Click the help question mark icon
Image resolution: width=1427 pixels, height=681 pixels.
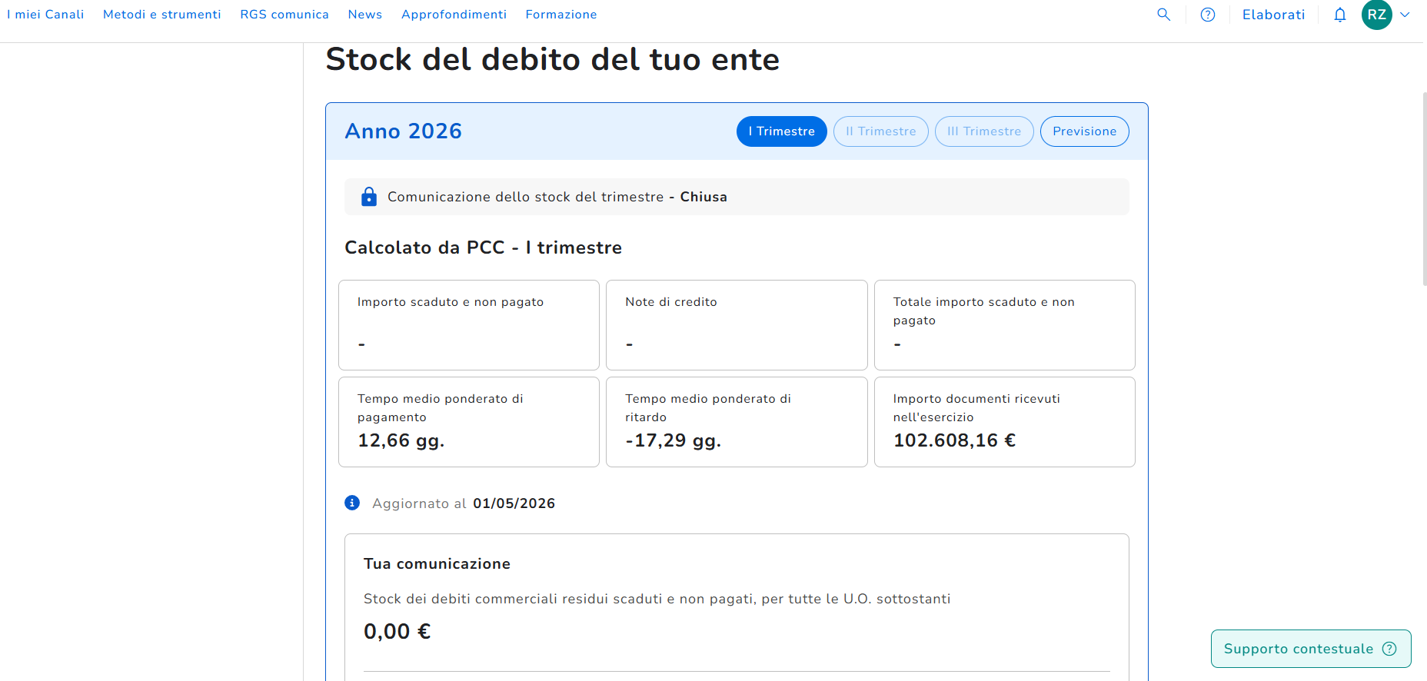pyautogui.click(x=1208, y=15)
